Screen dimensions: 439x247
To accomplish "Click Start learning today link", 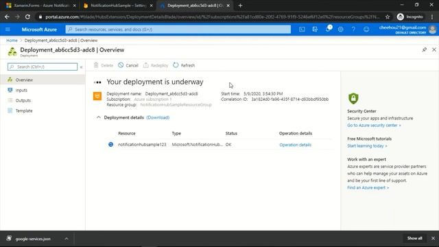I will pyautogui.click(x=368, y=146).
